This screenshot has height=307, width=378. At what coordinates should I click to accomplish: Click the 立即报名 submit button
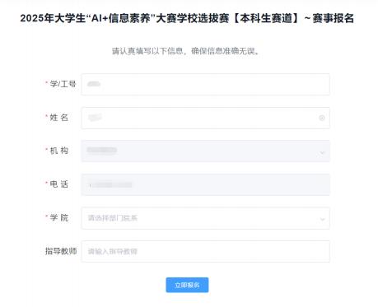point(187,285)
